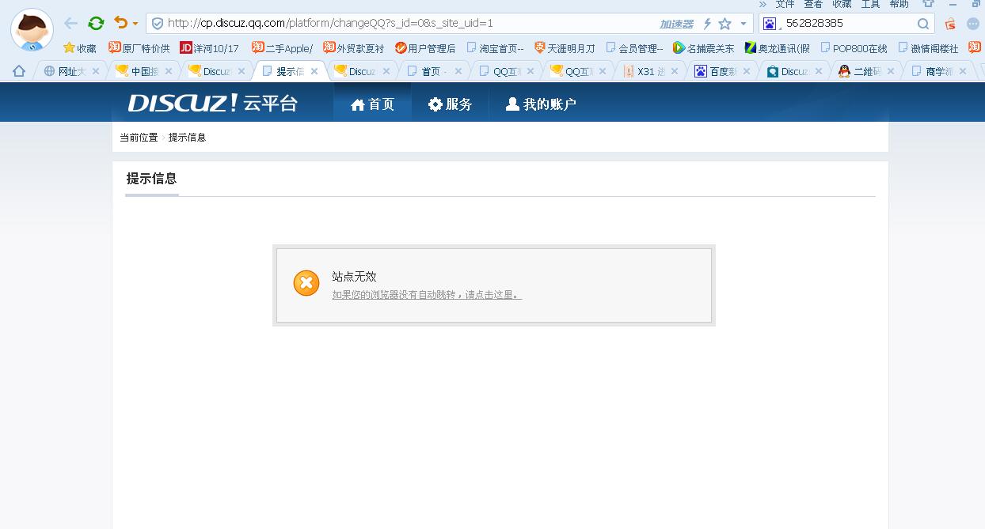The width and height of the screenshot is (985, 529).
Task: Click the home icon left of tabs
Action: pyautogui.click(x=19, y=71)
